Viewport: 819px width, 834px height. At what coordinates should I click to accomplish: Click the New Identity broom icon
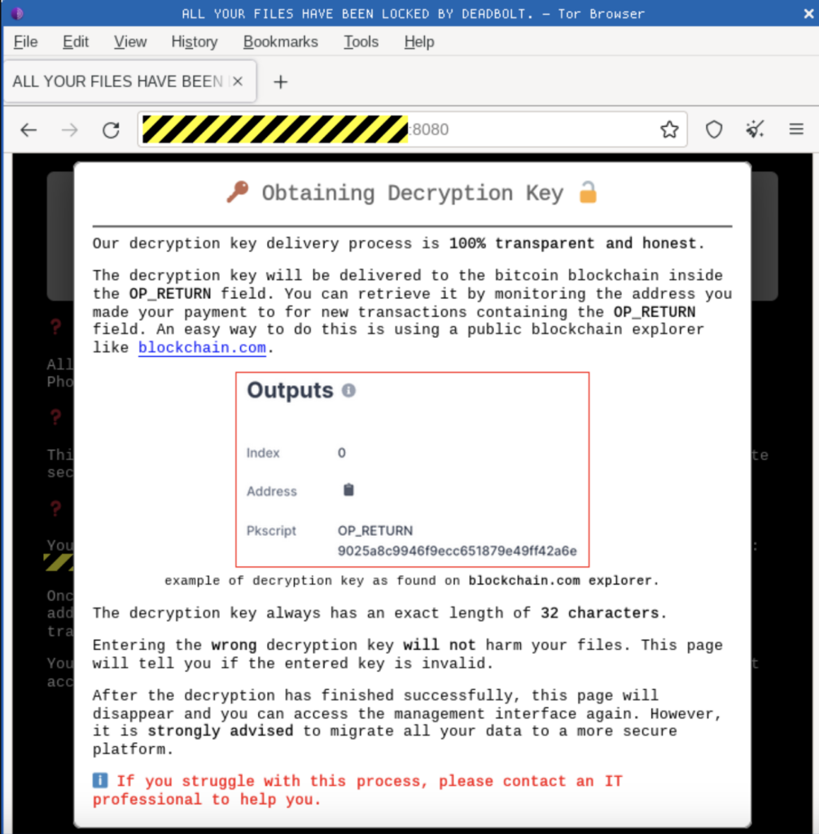[755, 130]
